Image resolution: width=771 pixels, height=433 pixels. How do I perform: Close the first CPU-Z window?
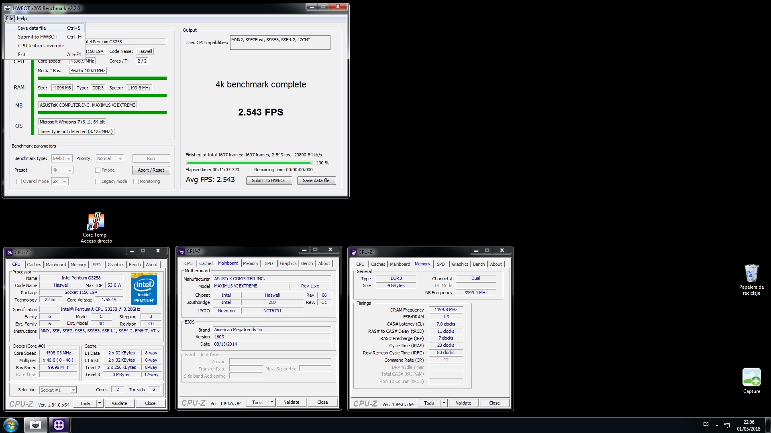(158, 251)
